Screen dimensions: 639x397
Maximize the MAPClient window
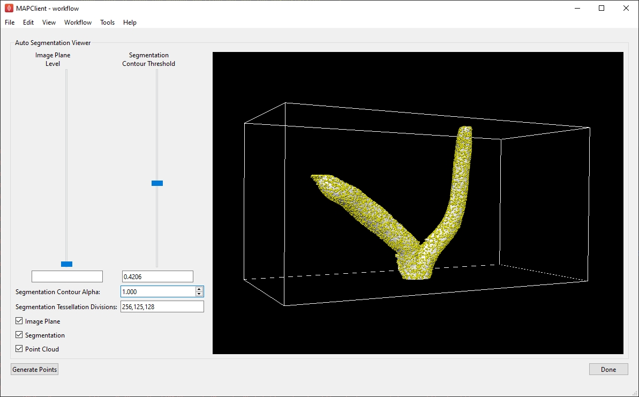[602, 8]
